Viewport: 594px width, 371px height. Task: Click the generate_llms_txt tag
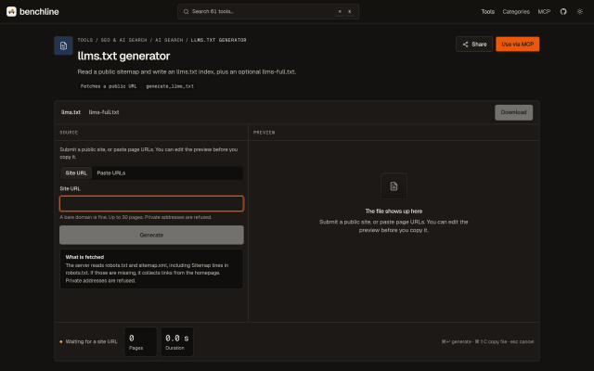coord(170,86)
